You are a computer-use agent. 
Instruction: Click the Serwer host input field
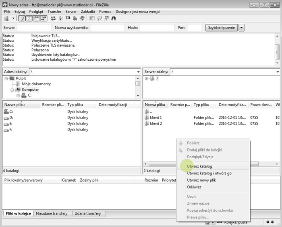[34, 28]
